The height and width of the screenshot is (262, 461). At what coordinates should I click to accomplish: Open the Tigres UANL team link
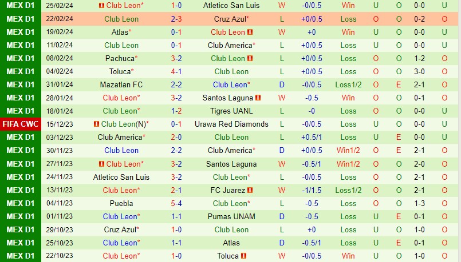[x=231, y=111]
